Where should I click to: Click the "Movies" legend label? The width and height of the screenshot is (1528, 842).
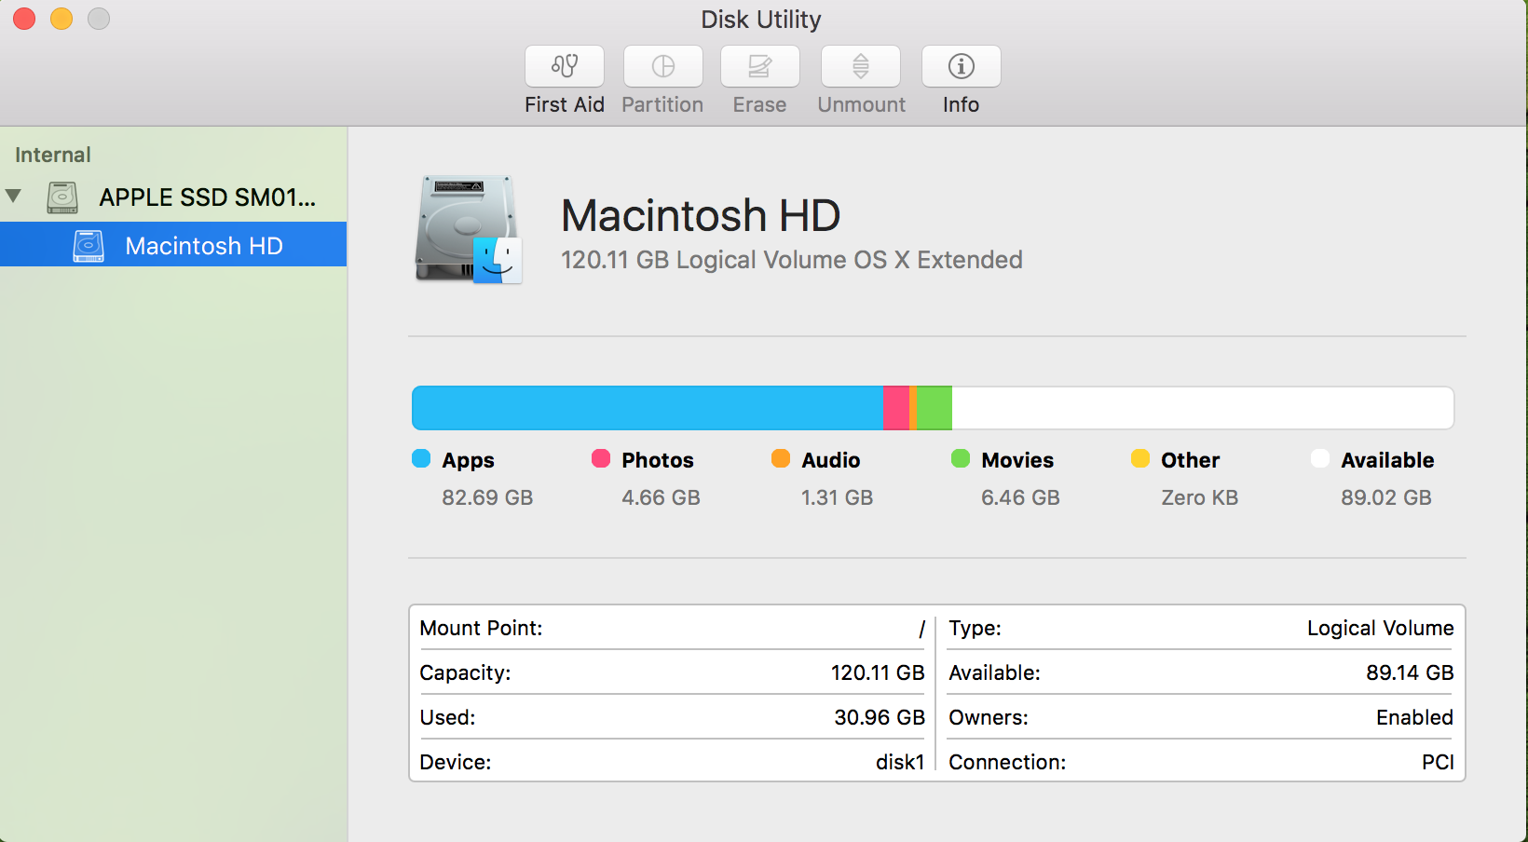click(1017, 460)
